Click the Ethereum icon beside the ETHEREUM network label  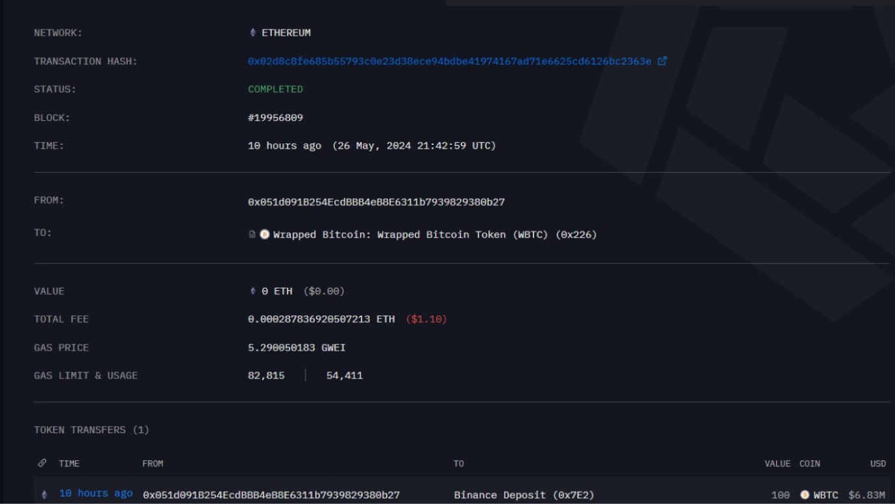tap(253, 32)
